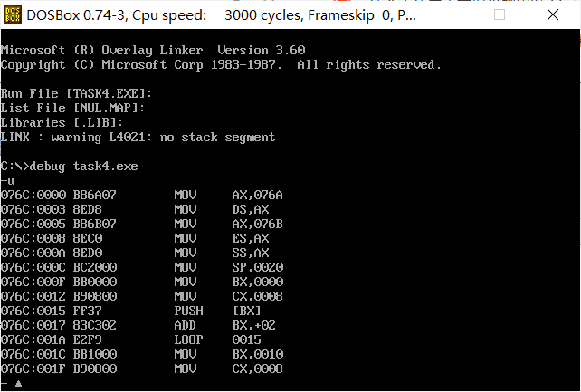Click the Run File [TASK4.EXE] line
This screenshot has width=581, height=392.
tap(76, 93)
